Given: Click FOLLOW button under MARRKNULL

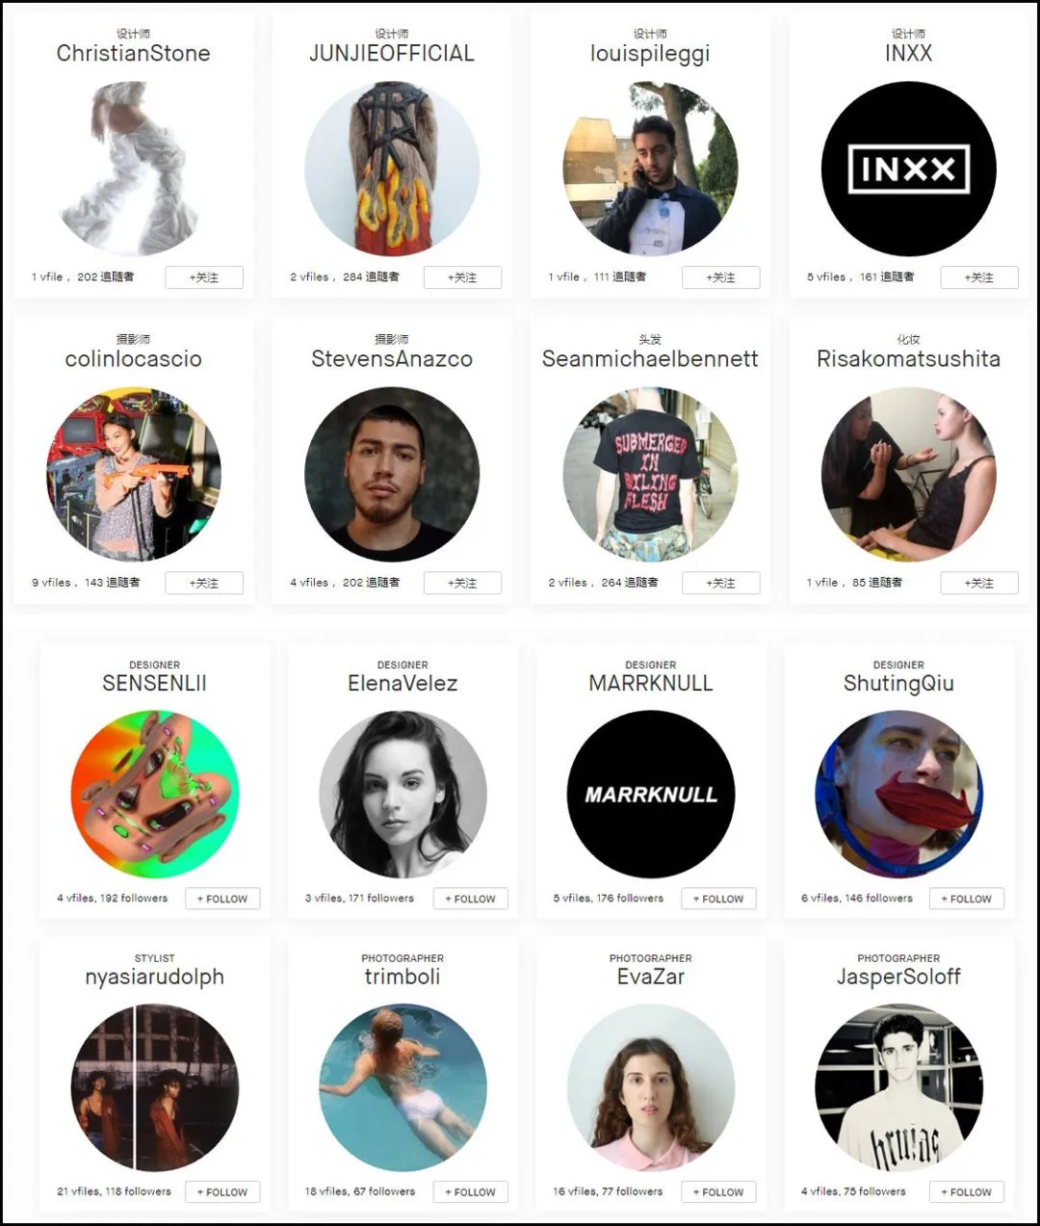Looking at the screenshot, I should (x=718, y=899).
